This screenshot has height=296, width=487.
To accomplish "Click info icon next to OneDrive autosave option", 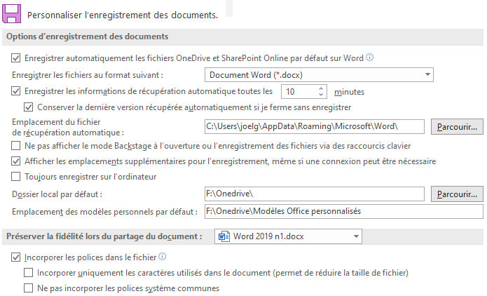I will [369, 58].
